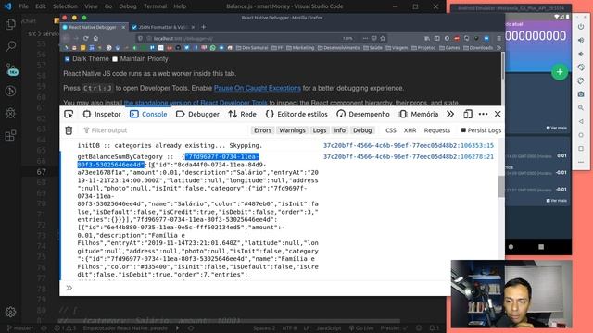Select JSON Formatter browser tab

pos(163,27)
